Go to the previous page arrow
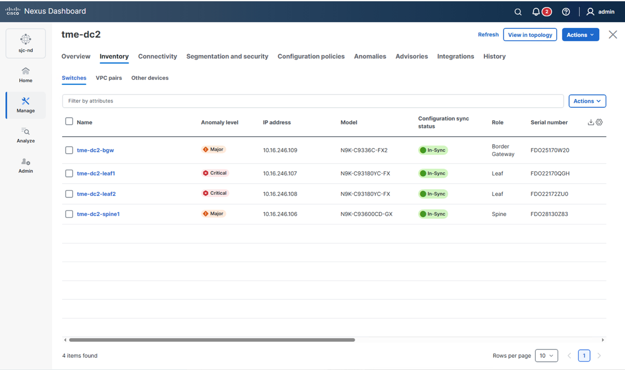 tap(569, 356)
